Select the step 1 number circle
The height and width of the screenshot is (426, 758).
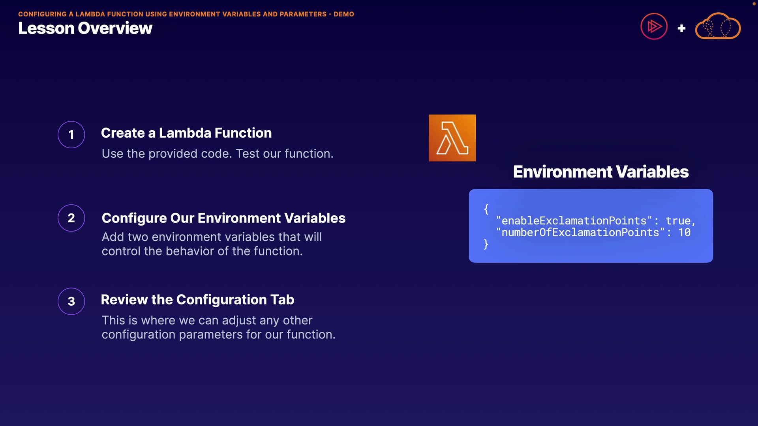click(x=71, y=135)
